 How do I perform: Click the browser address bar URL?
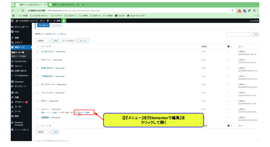tap(74, 11)
